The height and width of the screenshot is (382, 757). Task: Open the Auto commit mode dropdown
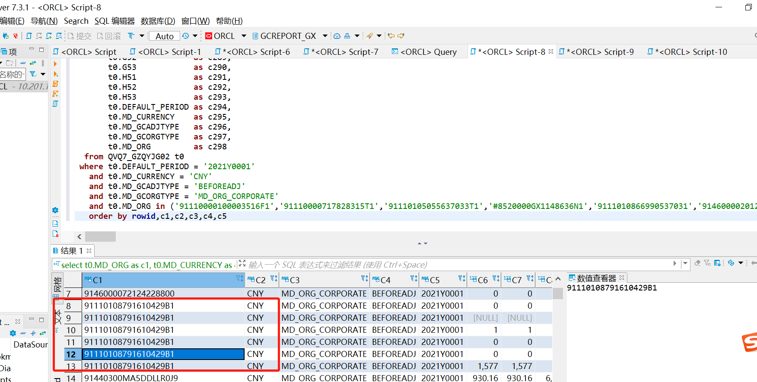tap(165, 36)
